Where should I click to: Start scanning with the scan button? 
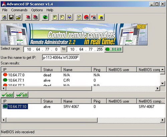click(x=114, y=49)
